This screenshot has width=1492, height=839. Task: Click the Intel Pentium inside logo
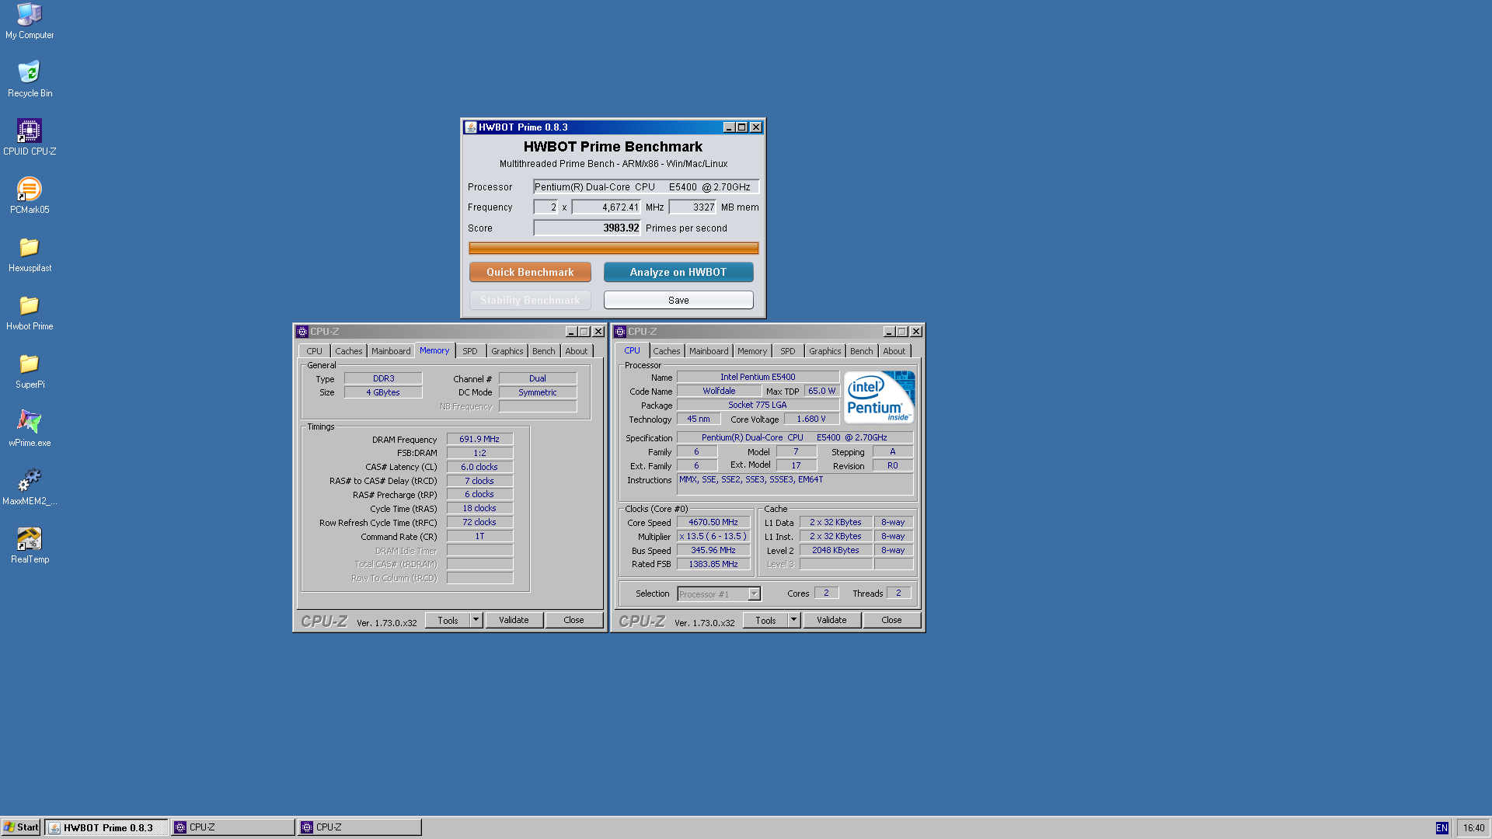point(879,397)
